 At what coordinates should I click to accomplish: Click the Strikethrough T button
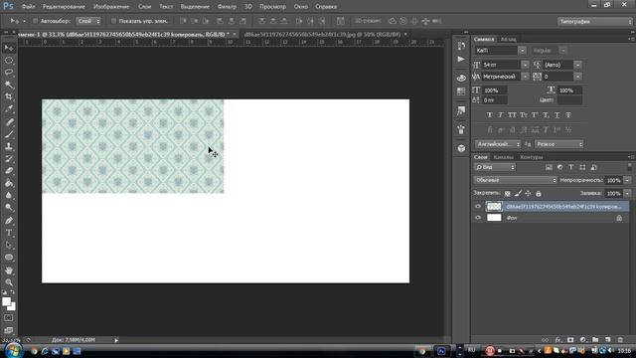point(568,115)
